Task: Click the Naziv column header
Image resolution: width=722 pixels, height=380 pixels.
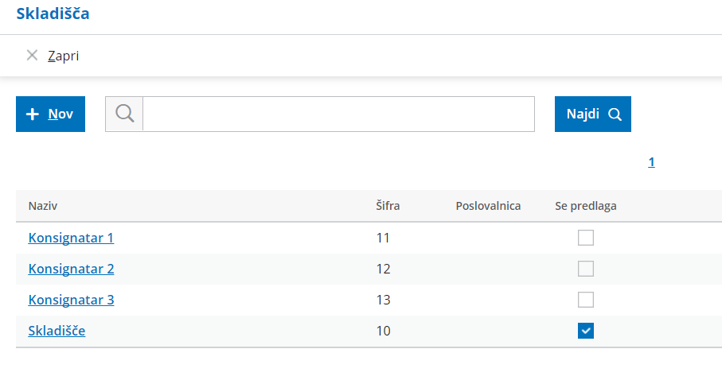Action: pos(43,206)
